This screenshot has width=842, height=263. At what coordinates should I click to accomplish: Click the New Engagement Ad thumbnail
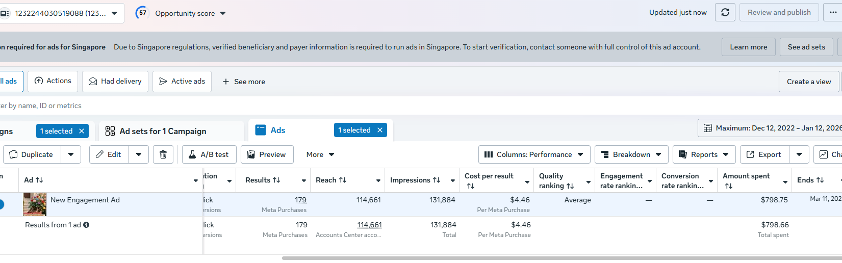point(35,204)
